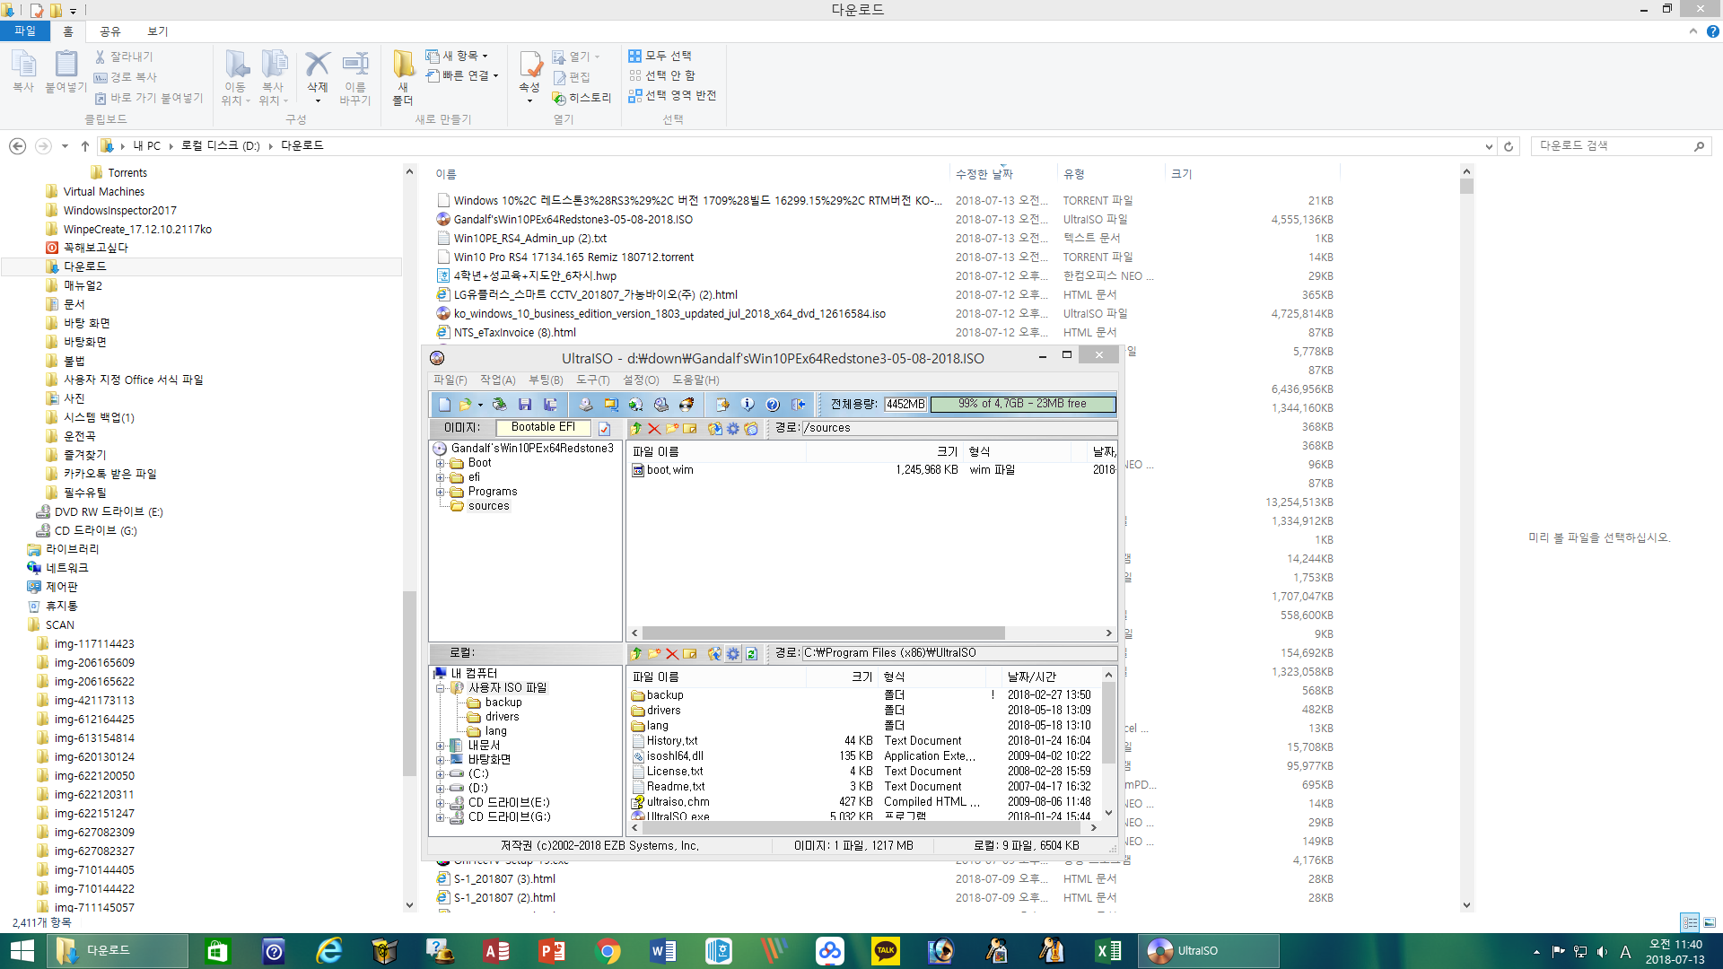
Task: Click the boot info check icon next to Bootable EFI
Action: 605,429
